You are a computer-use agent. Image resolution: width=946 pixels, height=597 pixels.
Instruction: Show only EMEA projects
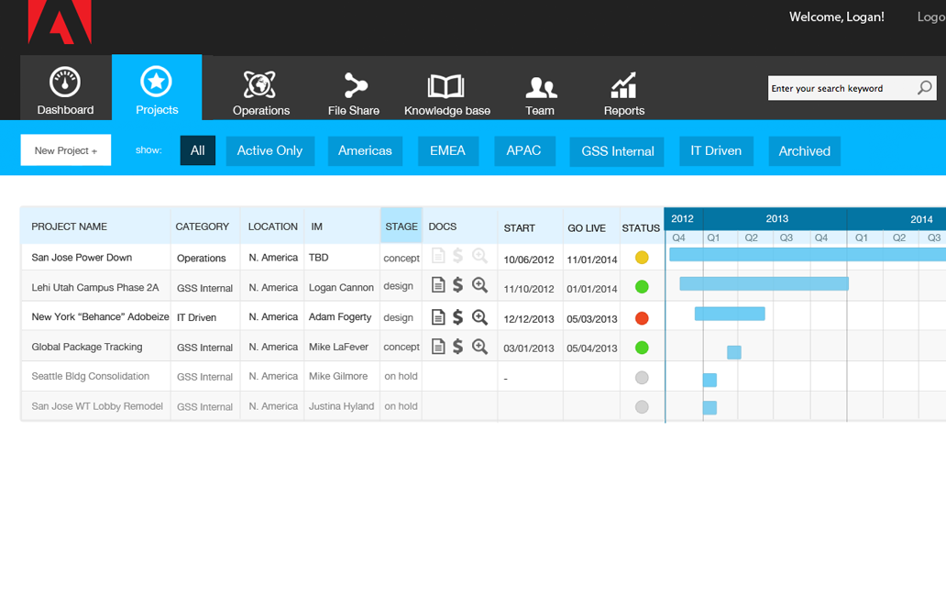(447, 151)
